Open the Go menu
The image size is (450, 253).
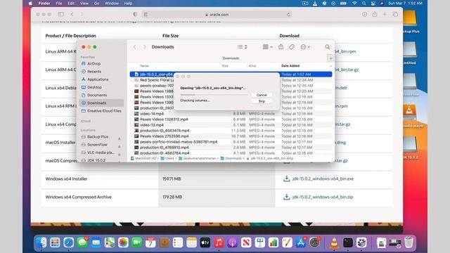(x=96, y=4)
